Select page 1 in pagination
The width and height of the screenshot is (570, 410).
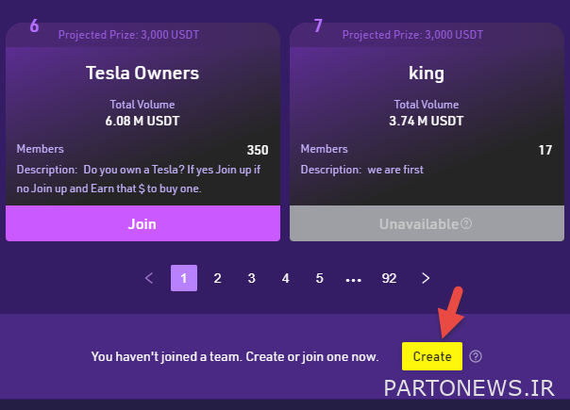(184, 278)
